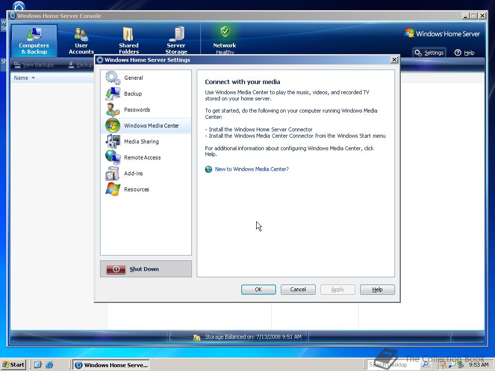Open the Resources settings page

(x=137, y=189)
